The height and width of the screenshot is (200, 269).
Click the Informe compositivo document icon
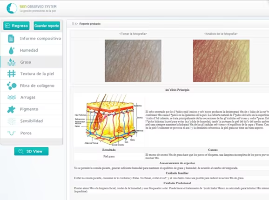point(11,39)
